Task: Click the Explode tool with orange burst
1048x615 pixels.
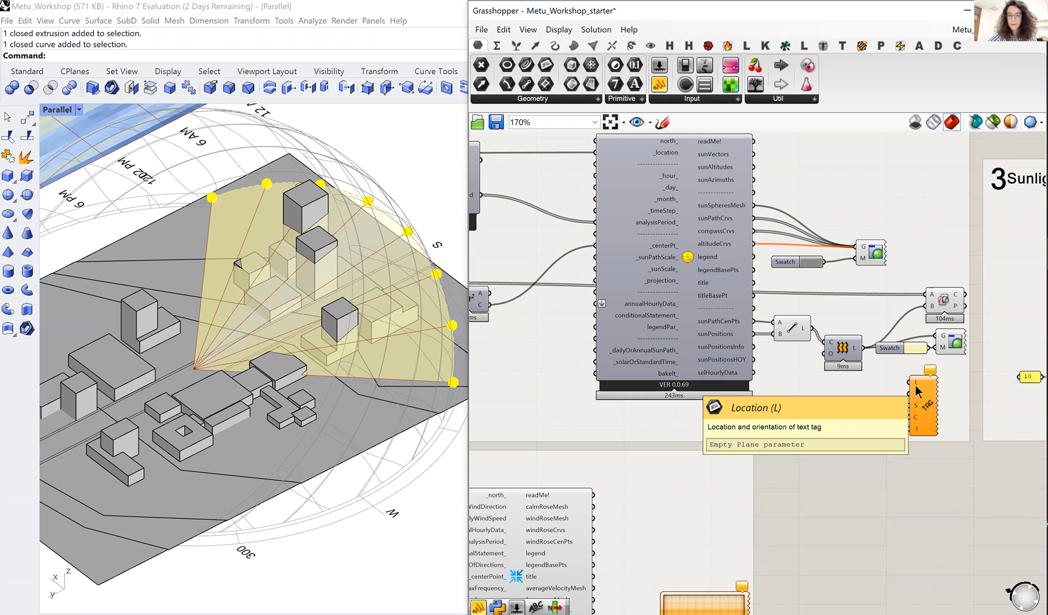Action: (x=26, y=157)
